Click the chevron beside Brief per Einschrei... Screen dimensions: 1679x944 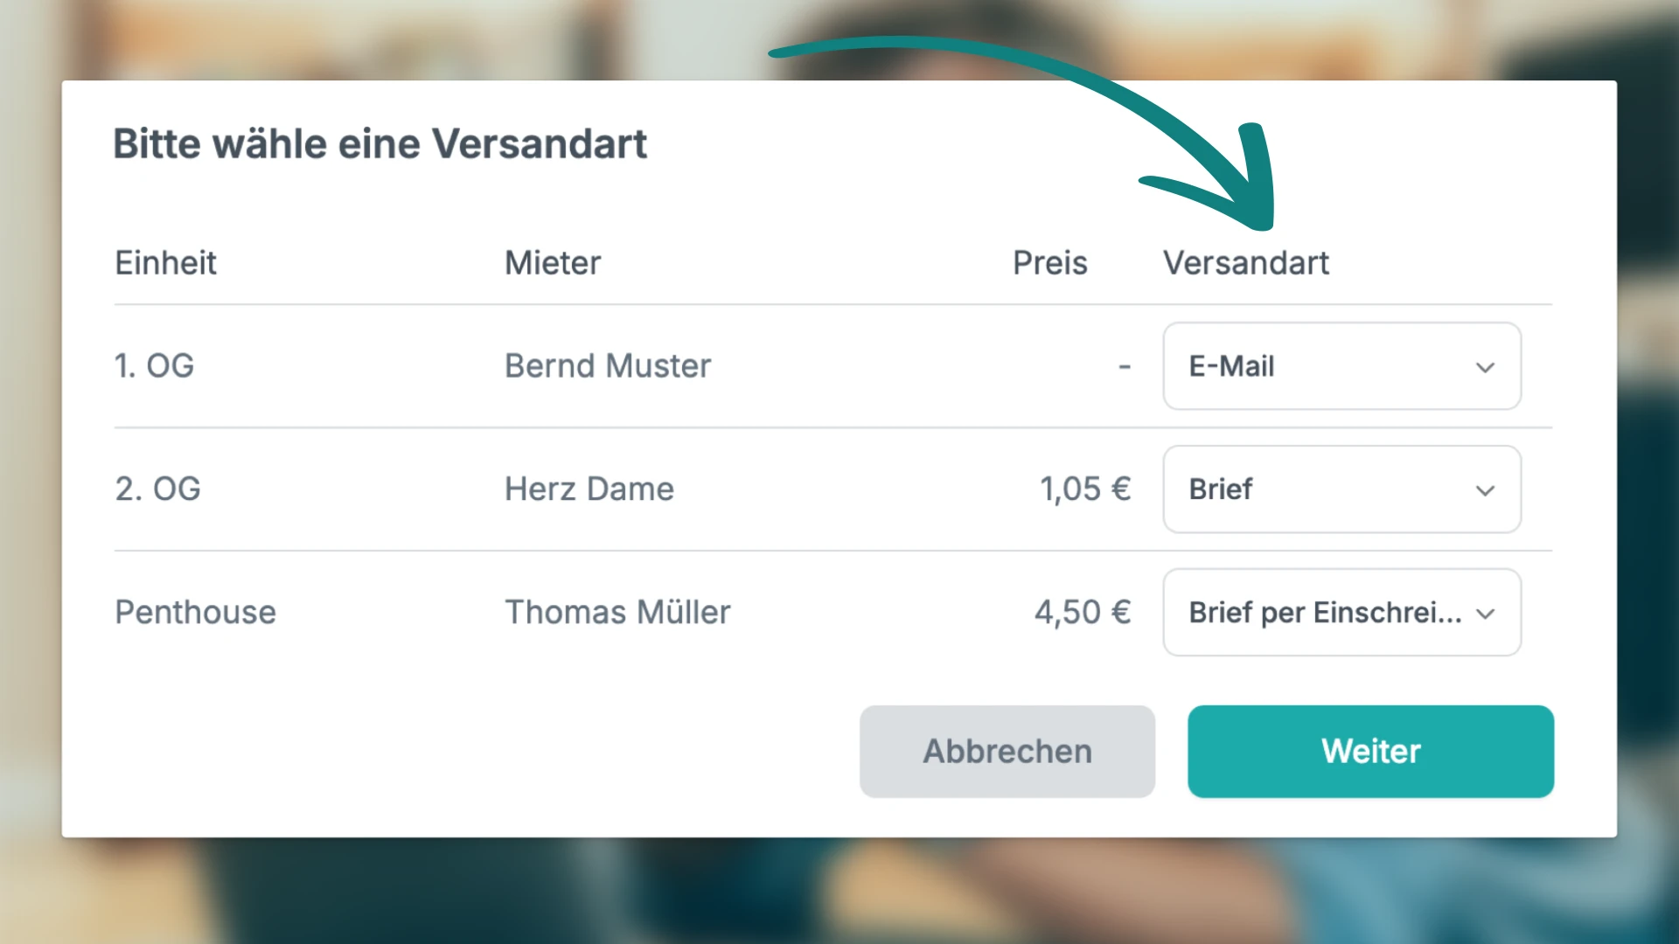1485,614
